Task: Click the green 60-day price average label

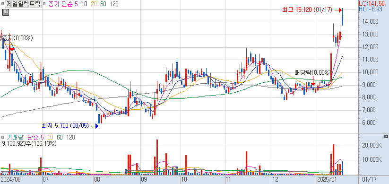Action: tap(103, 4)
